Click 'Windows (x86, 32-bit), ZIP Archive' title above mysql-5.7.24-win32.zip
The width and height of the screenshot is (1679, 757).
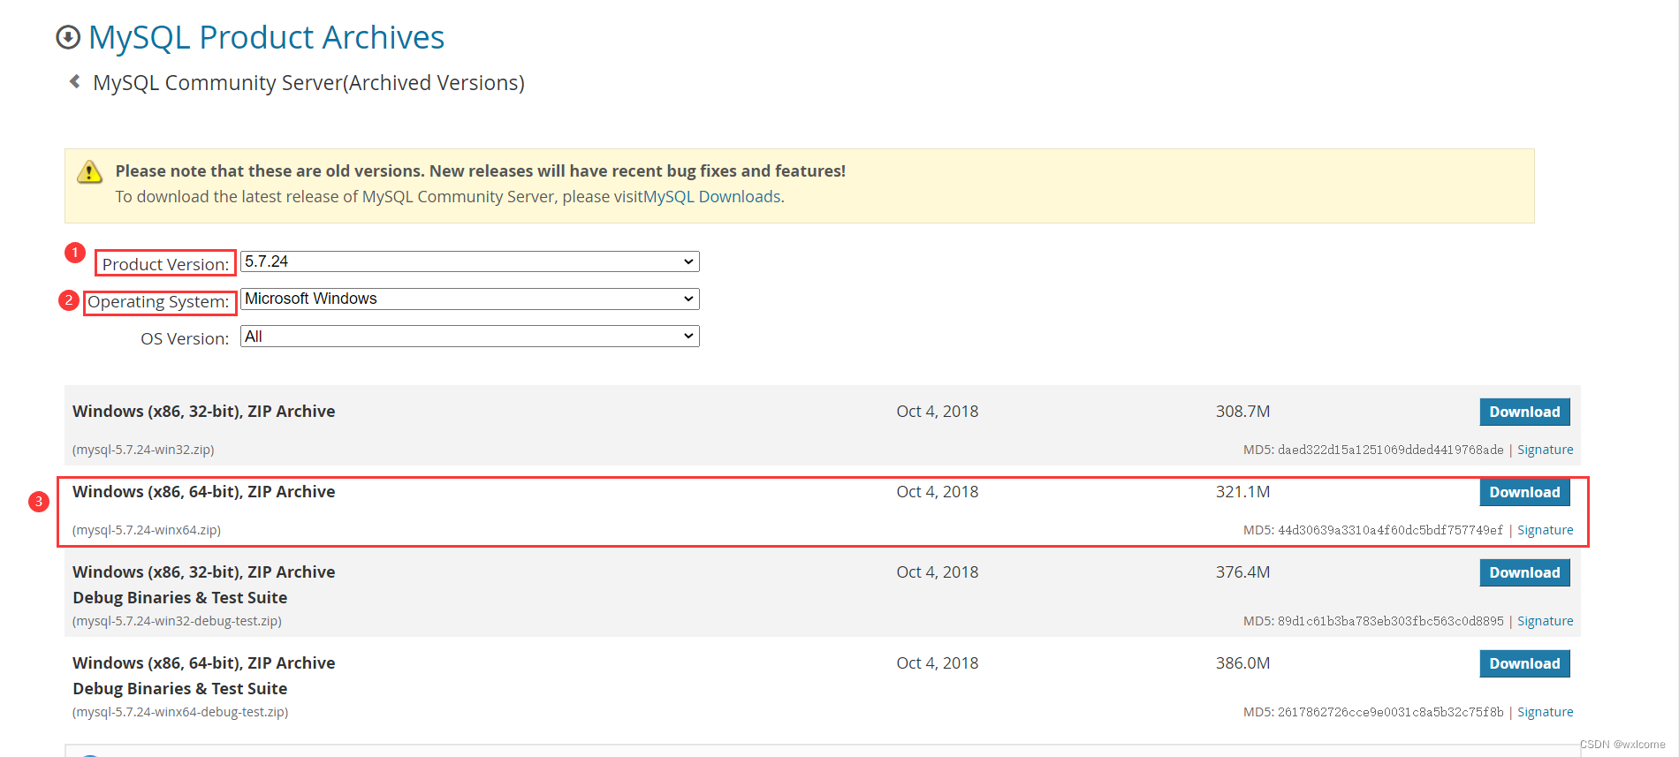pyautogui.click(x=204, y=412)
